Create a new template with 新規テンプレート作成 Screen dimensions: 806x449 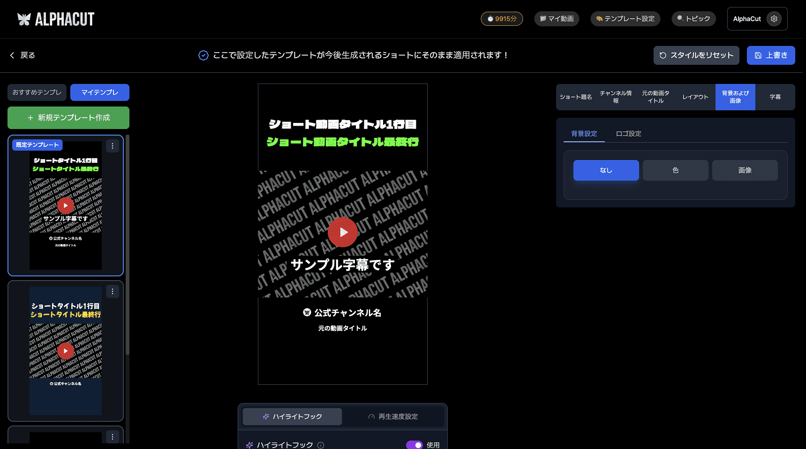point(68,117)
